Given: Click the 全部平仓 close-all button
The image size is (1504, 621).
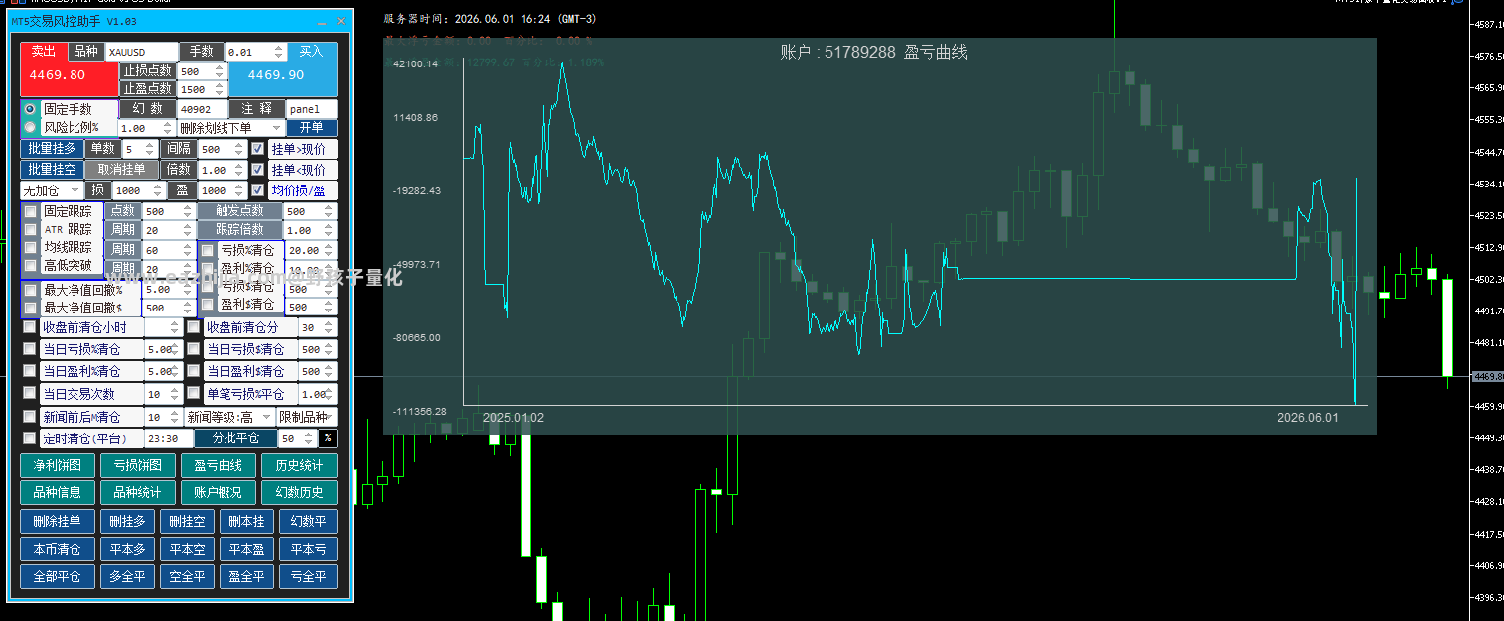Looking at the screenshot, I should pos(58,576).
